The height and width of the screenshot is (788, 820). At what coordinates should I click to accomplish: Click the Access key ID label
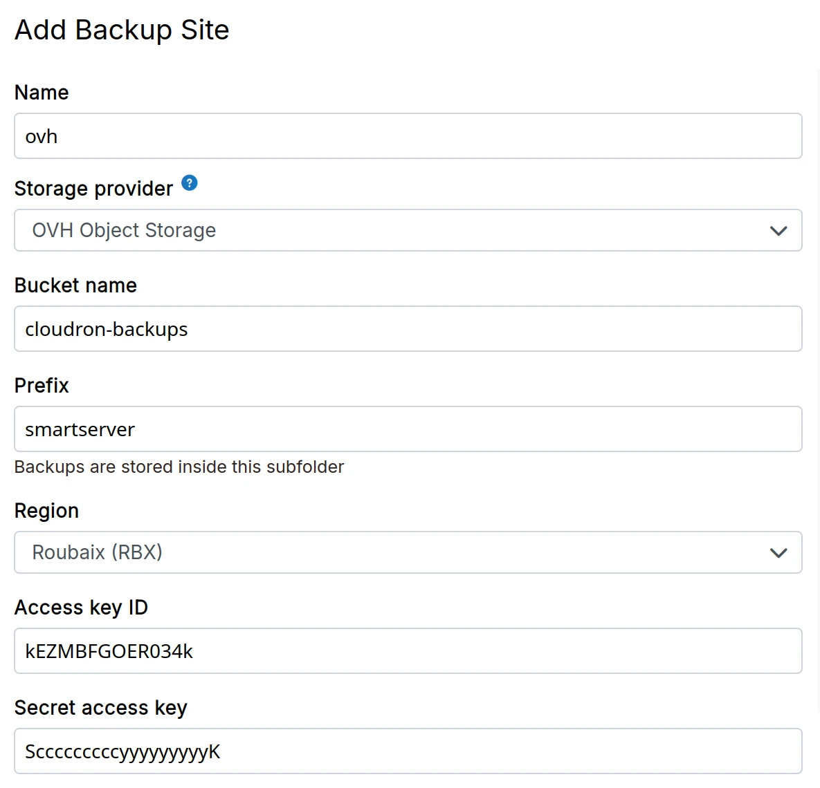81,608
